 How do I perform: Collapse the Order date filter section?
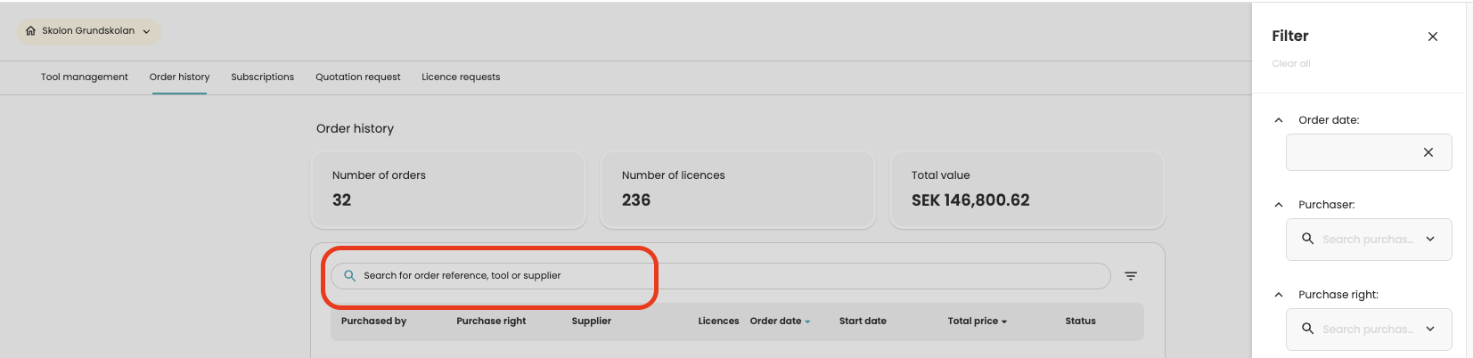(1279, 120)
